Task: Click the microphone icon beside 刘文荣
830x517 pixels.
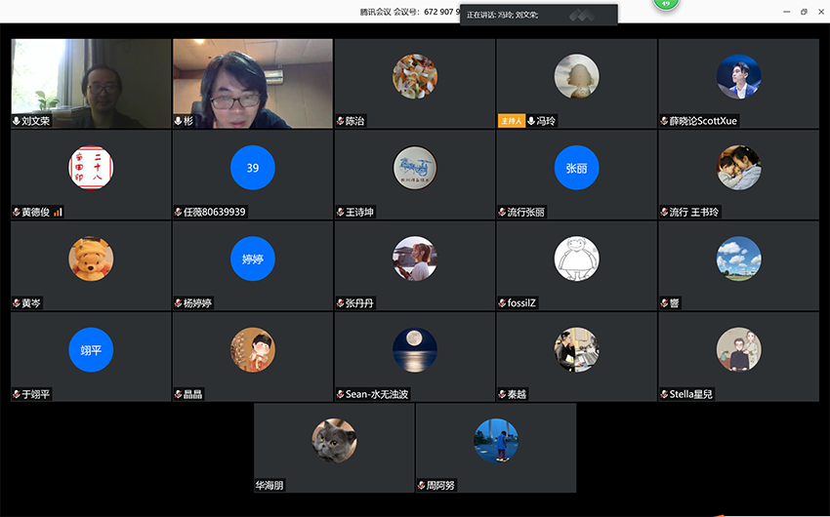Action: coord(17,121)
